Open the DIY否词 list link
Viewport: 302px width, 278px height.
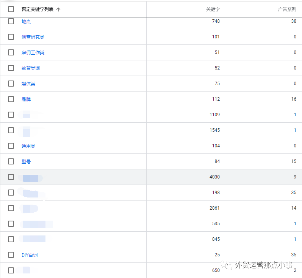point(30,255)
